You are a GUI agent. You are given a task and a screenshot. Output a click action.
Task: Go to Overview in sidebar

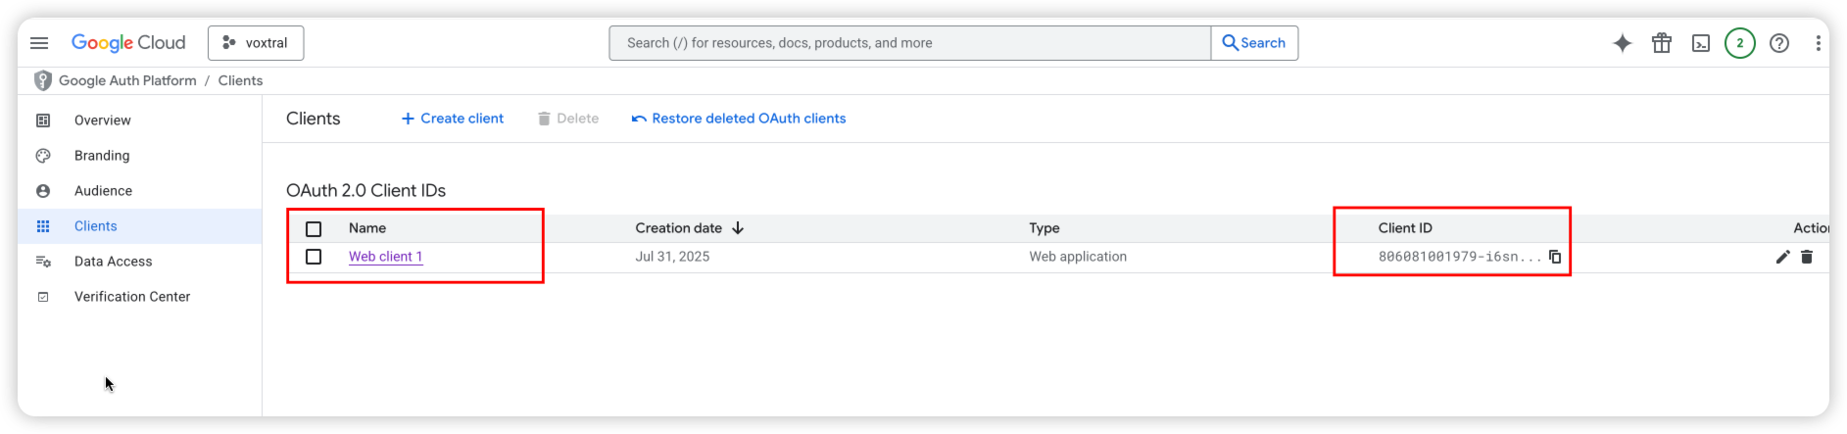coord(102,121)
